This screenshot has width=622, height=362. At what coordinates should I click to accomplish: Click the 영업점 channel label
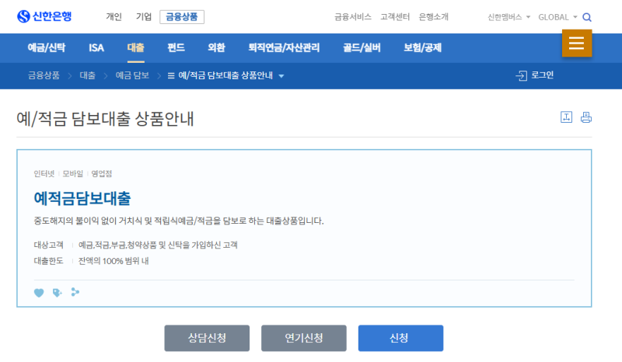click(102, 174)
